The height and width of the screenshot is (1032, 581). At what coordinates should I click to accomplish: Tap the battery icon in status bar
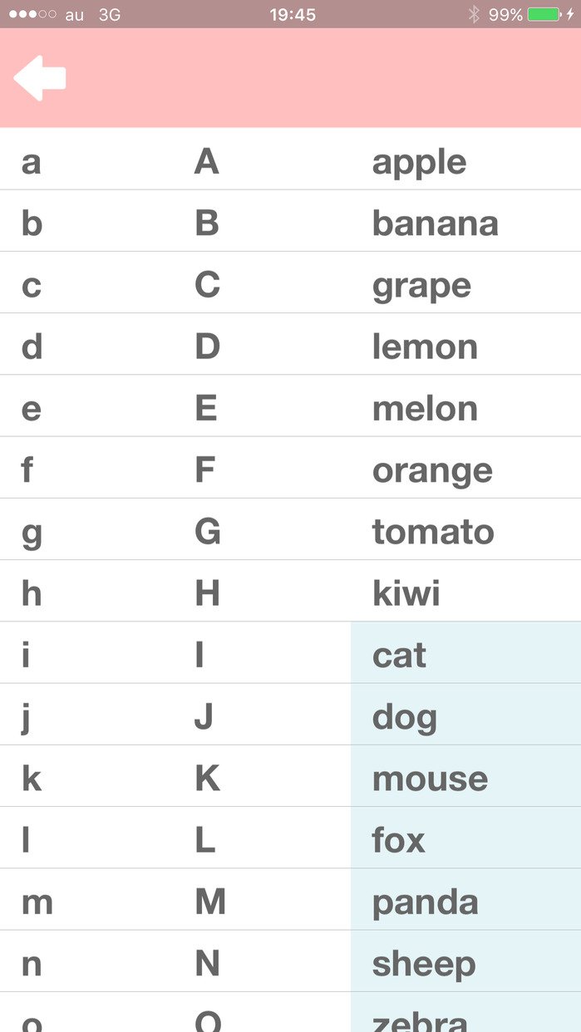(544, 14)
